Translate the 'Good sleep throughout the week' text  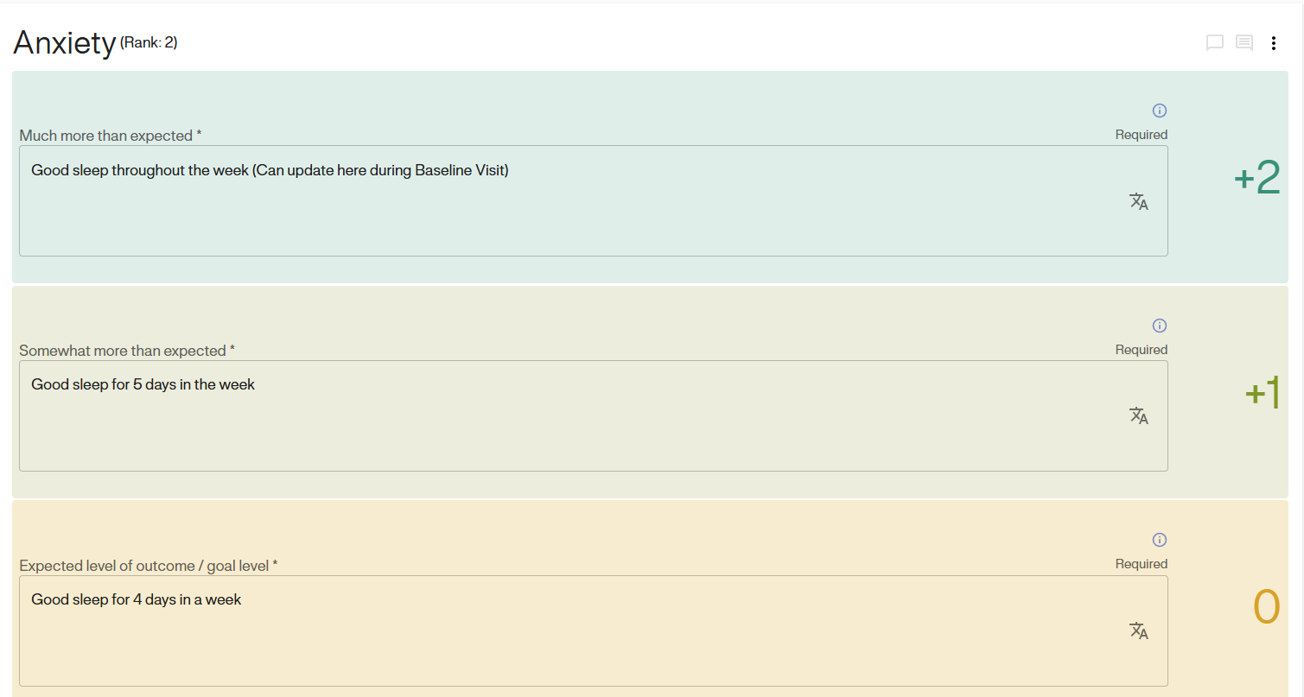pos(1138,201)
